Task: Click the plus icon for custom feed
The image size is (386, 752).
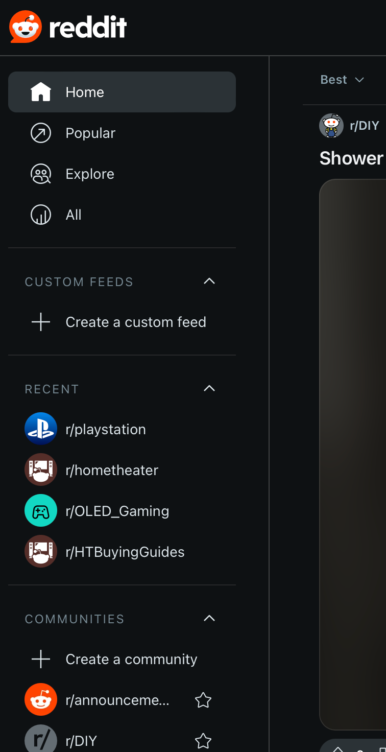Action: (41, 322)
